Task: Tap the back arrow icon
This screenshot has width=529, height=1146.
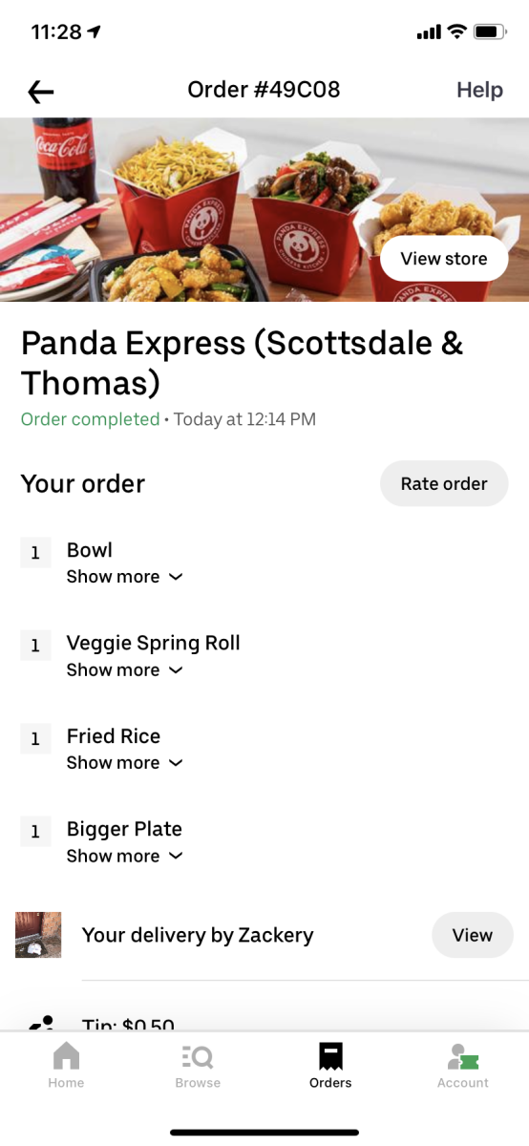Action: pos(41,92)
